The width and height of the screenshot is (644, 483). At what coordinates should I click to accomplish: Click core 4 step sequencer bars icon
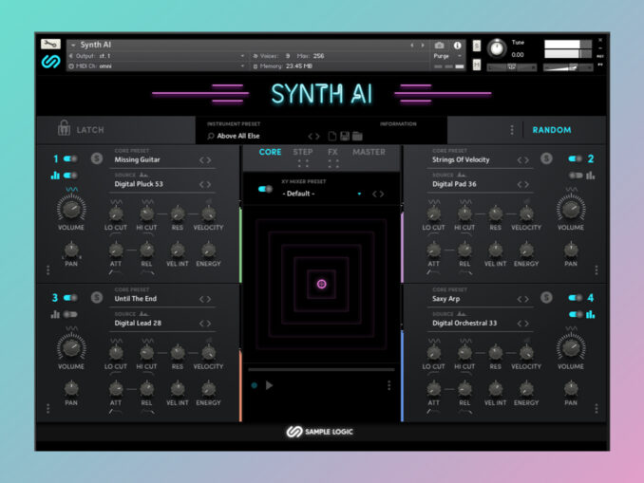pyautogui.click(x=590, y=314)
